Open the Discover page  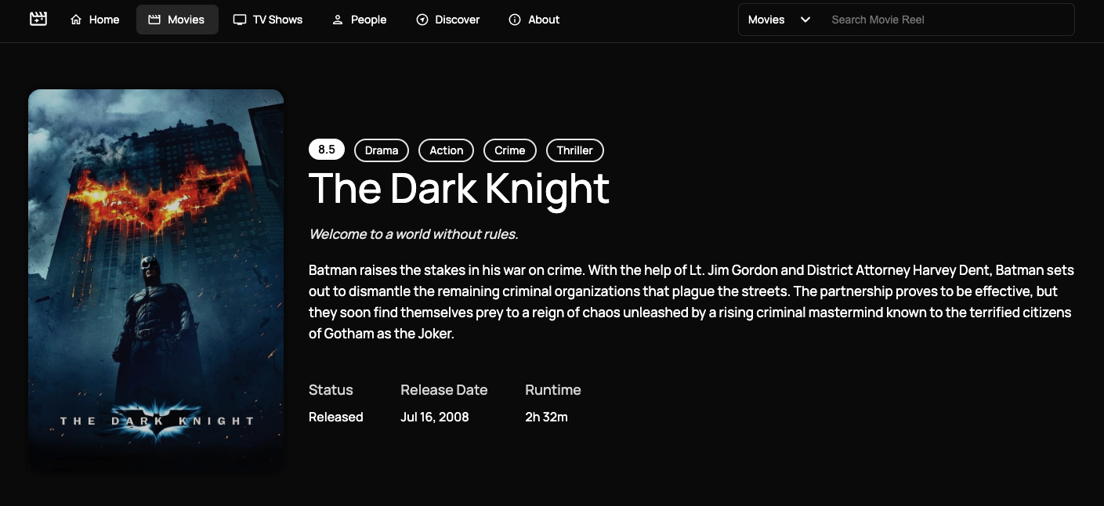(448, 20)
